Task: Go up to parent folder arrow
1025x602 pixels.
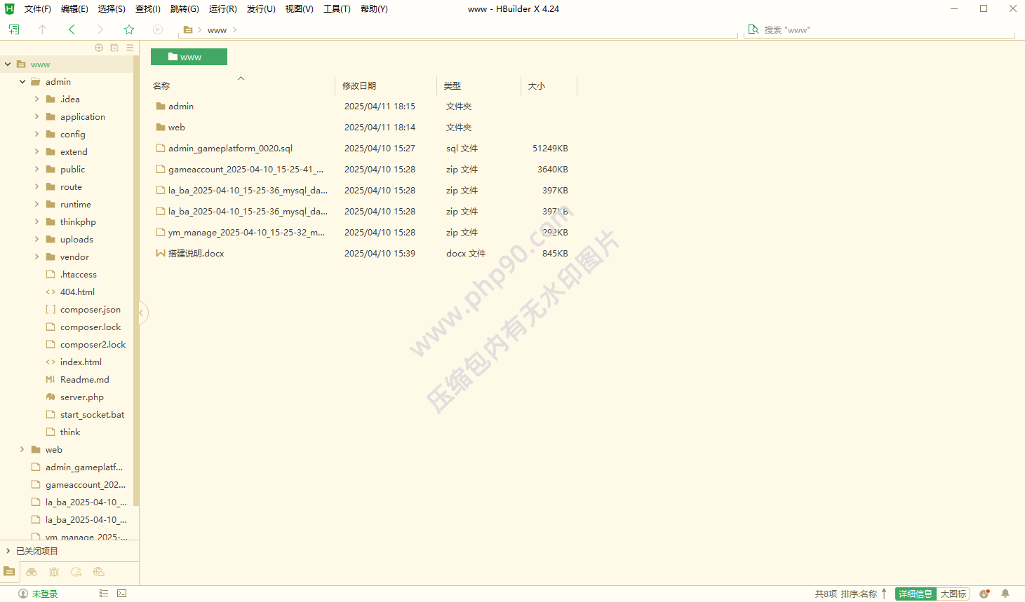Action: [42, 29]
